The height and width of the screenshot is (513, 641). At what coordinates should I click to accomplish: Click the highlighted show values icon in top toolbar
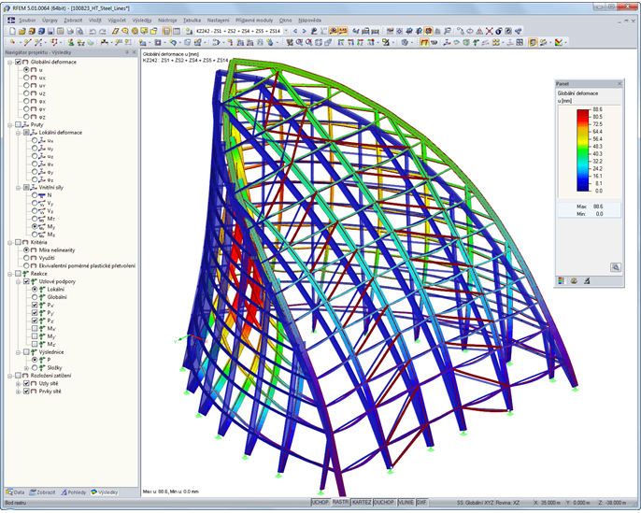[x=343, y=31]
